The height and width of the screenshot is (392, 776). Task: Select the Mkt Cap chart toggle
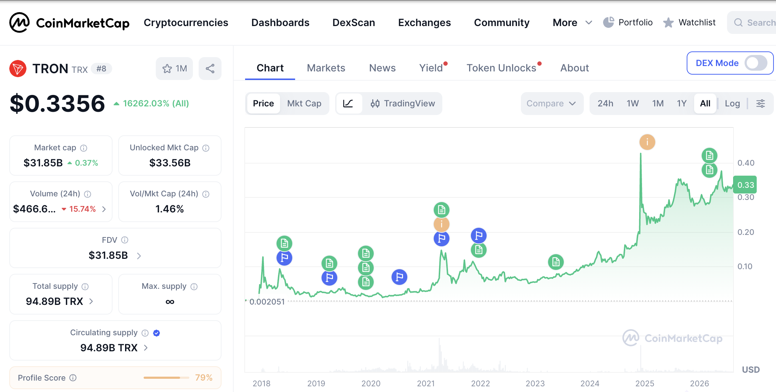pos(304,104)
